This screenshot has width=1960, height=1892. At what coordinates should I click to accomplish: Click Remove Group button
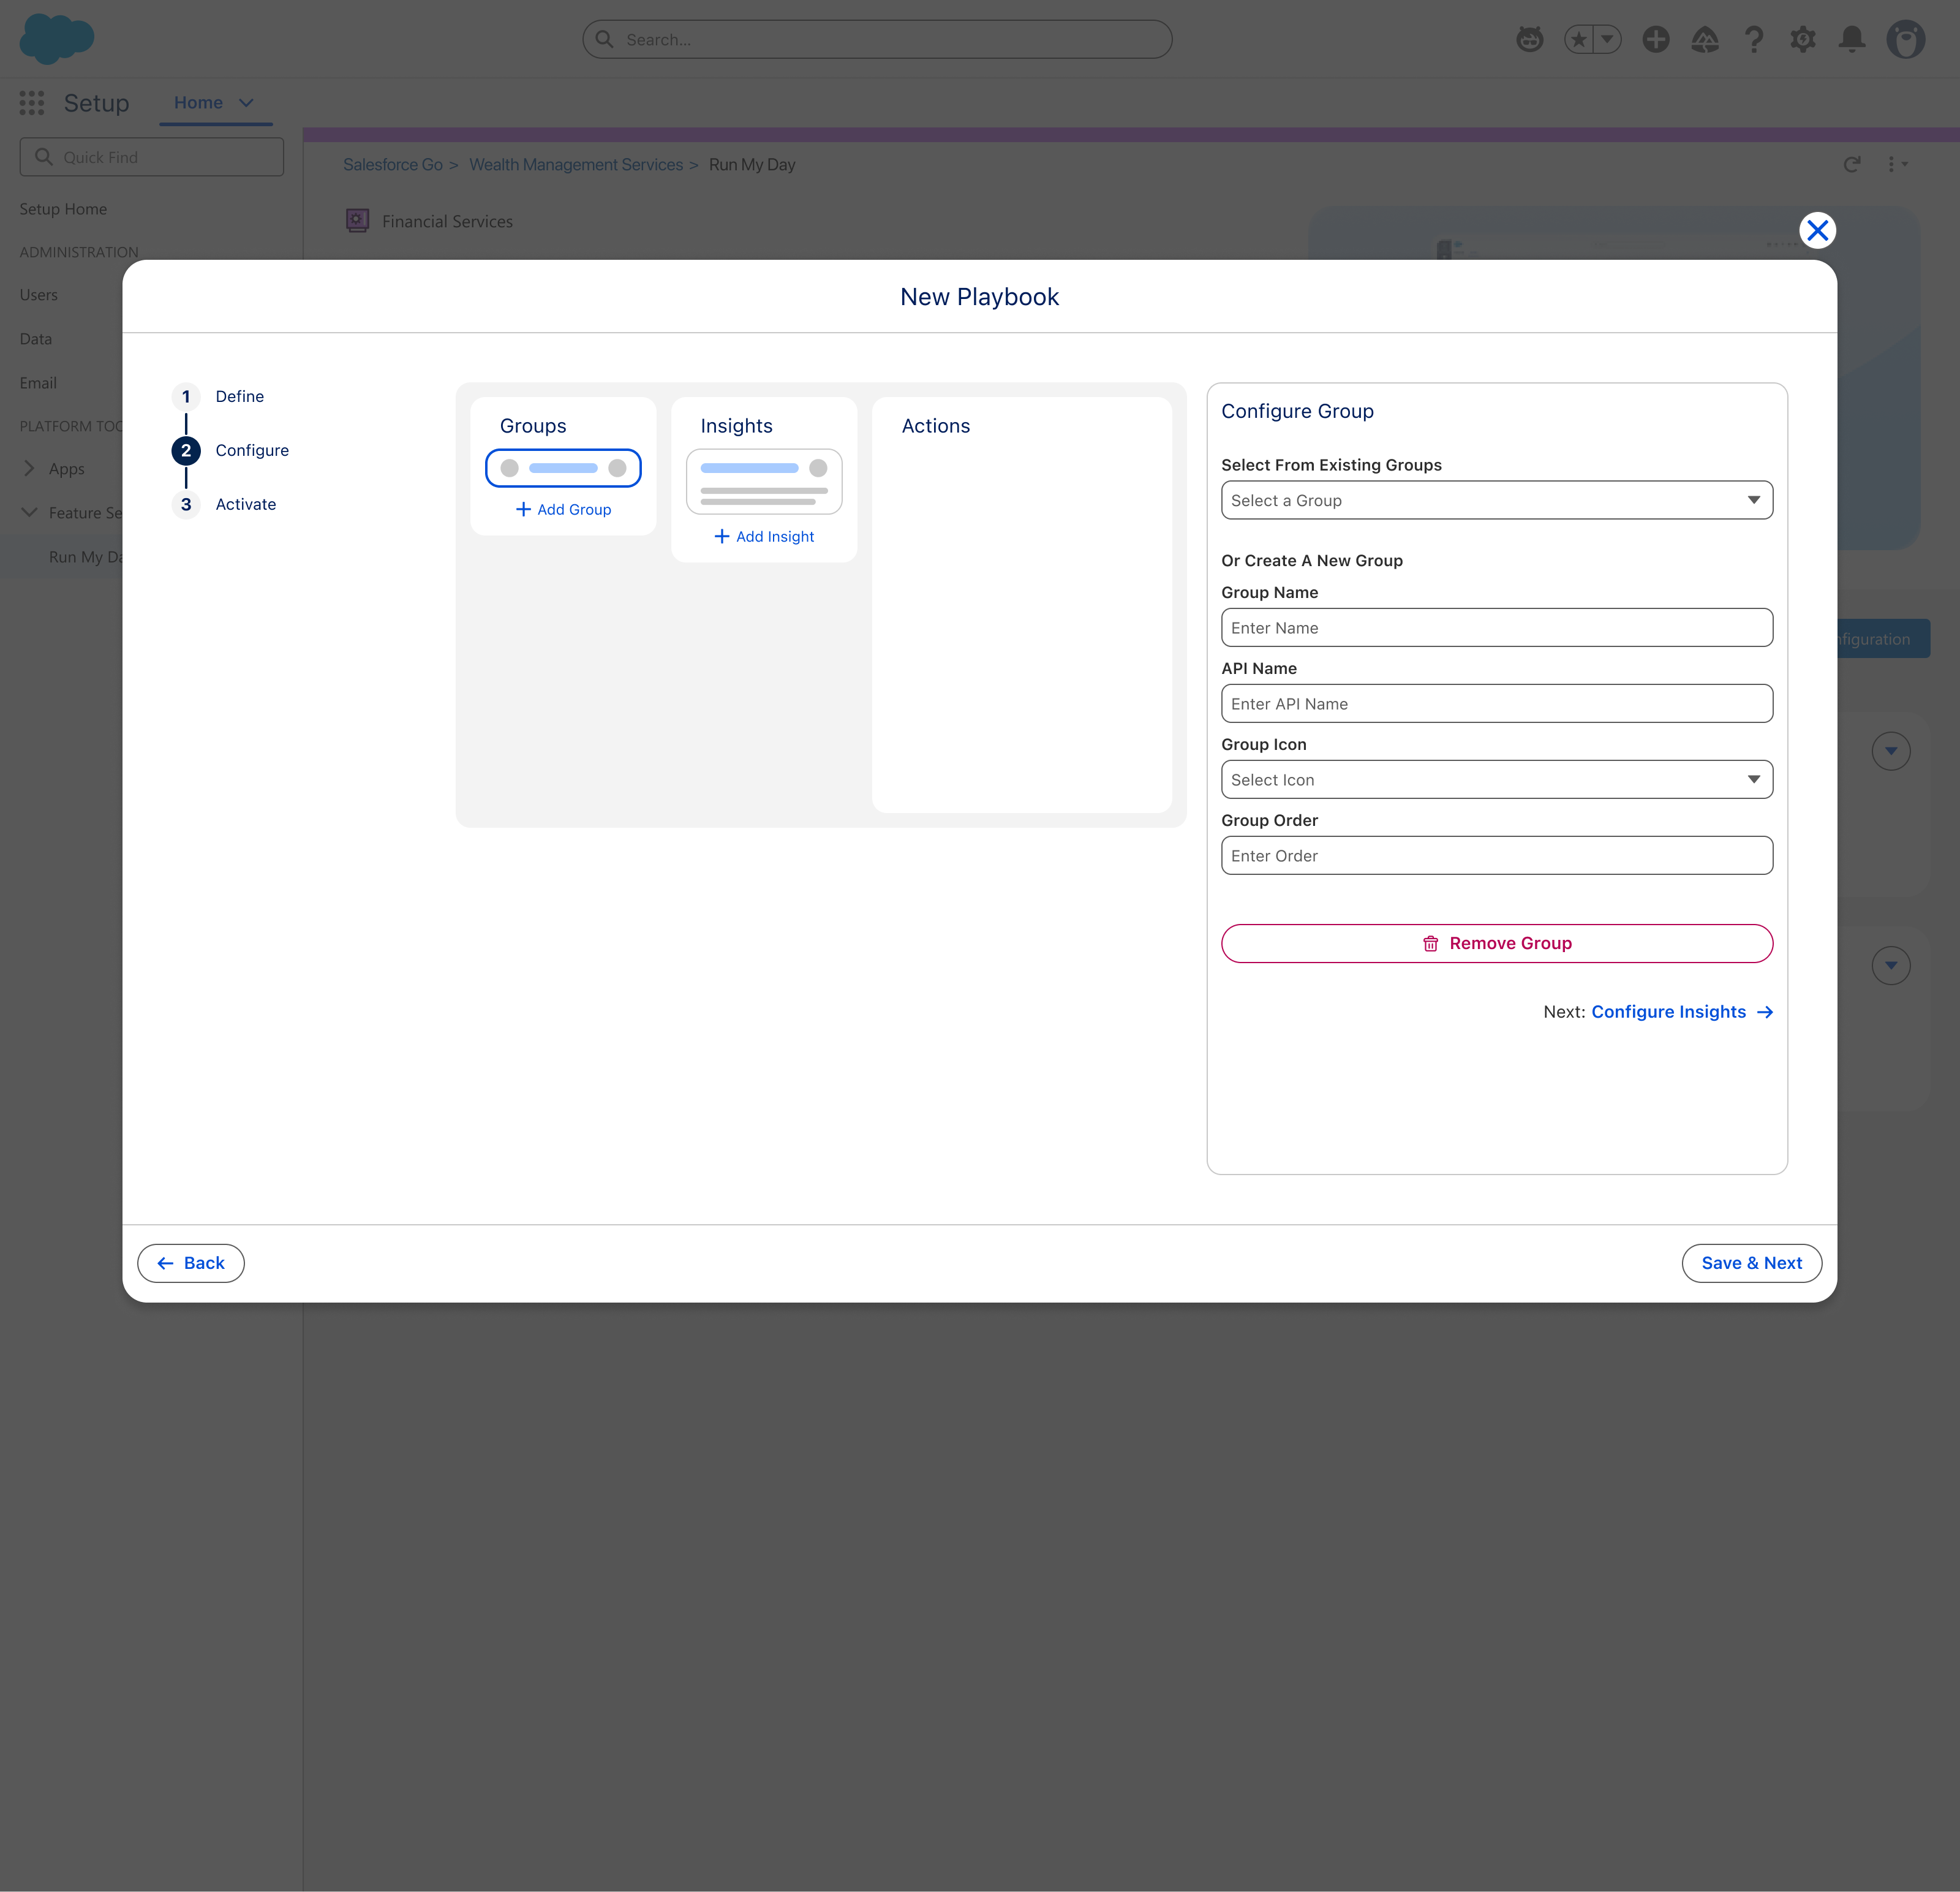point(1496,944)
